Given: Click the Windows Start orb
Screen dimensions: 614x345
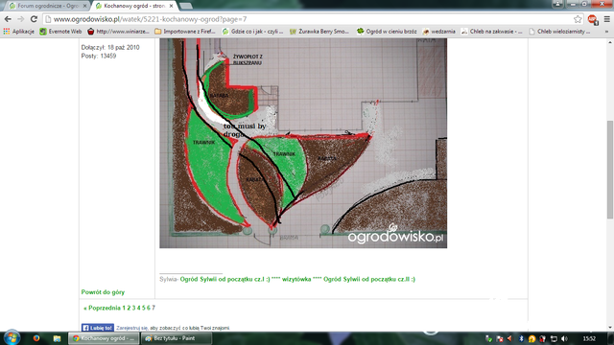Looking at the screenshot, I should 12,338.
